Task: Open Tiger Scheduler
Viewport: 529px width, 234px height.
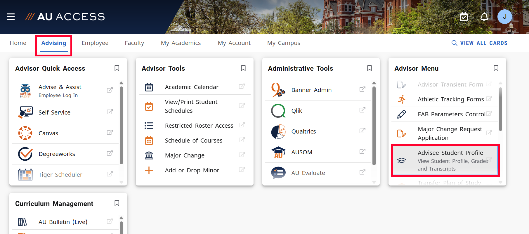Action: coord(65,175)
